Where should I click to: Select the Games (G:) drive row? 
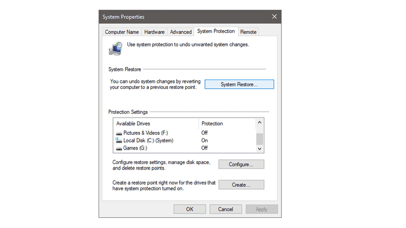(185, 148)
